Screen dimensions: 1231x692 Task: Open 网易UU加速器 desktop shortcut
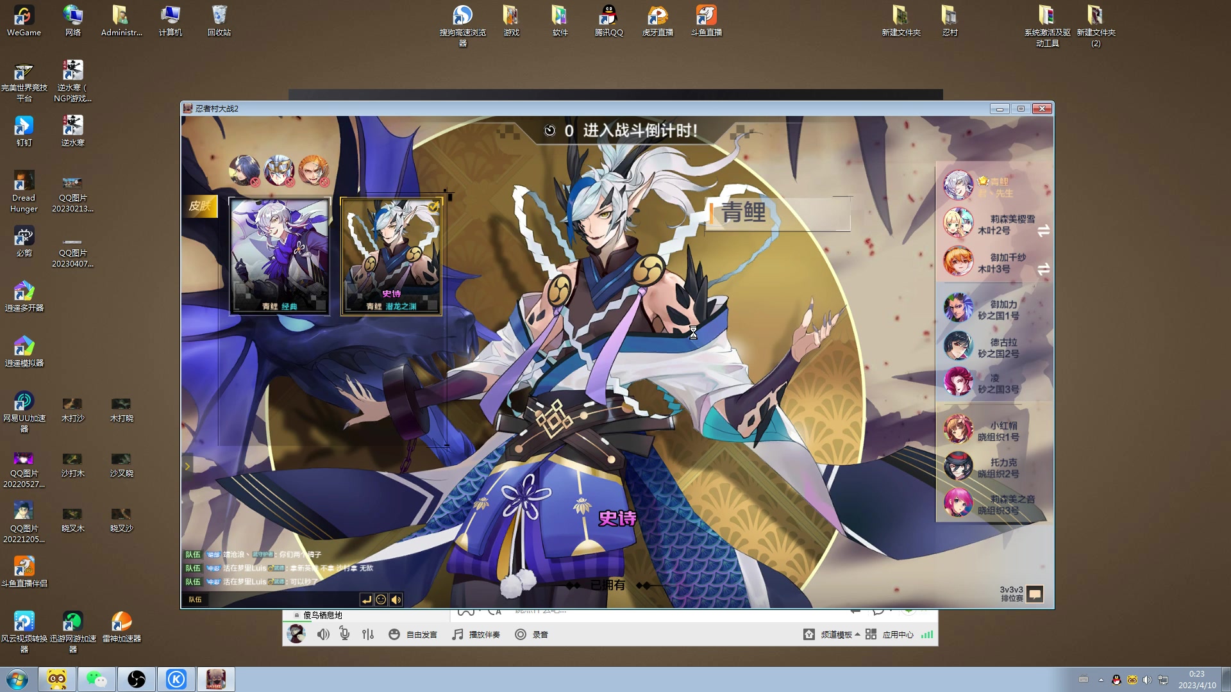[24, 411]
